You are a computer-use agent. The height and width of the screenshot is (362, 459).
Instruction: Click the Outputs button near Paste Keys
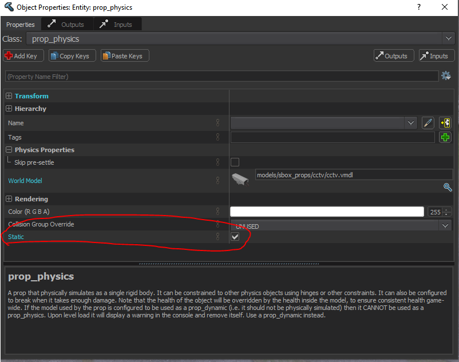coord(394,55)
